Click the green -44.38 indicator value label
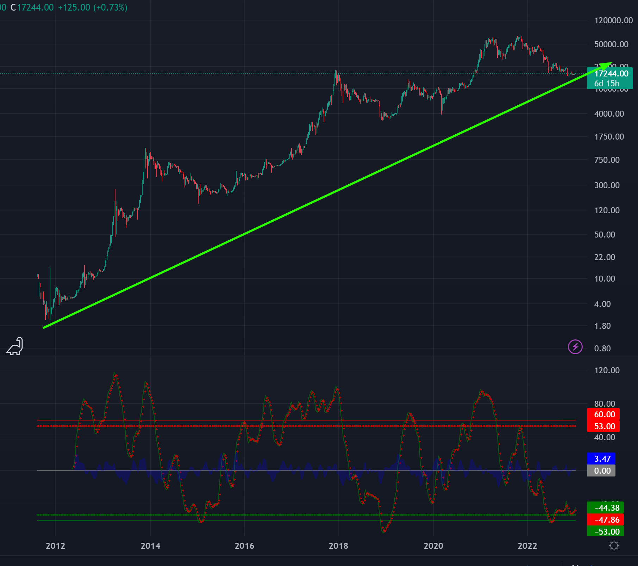The image size is (638, 566). [x=606, y=508]
